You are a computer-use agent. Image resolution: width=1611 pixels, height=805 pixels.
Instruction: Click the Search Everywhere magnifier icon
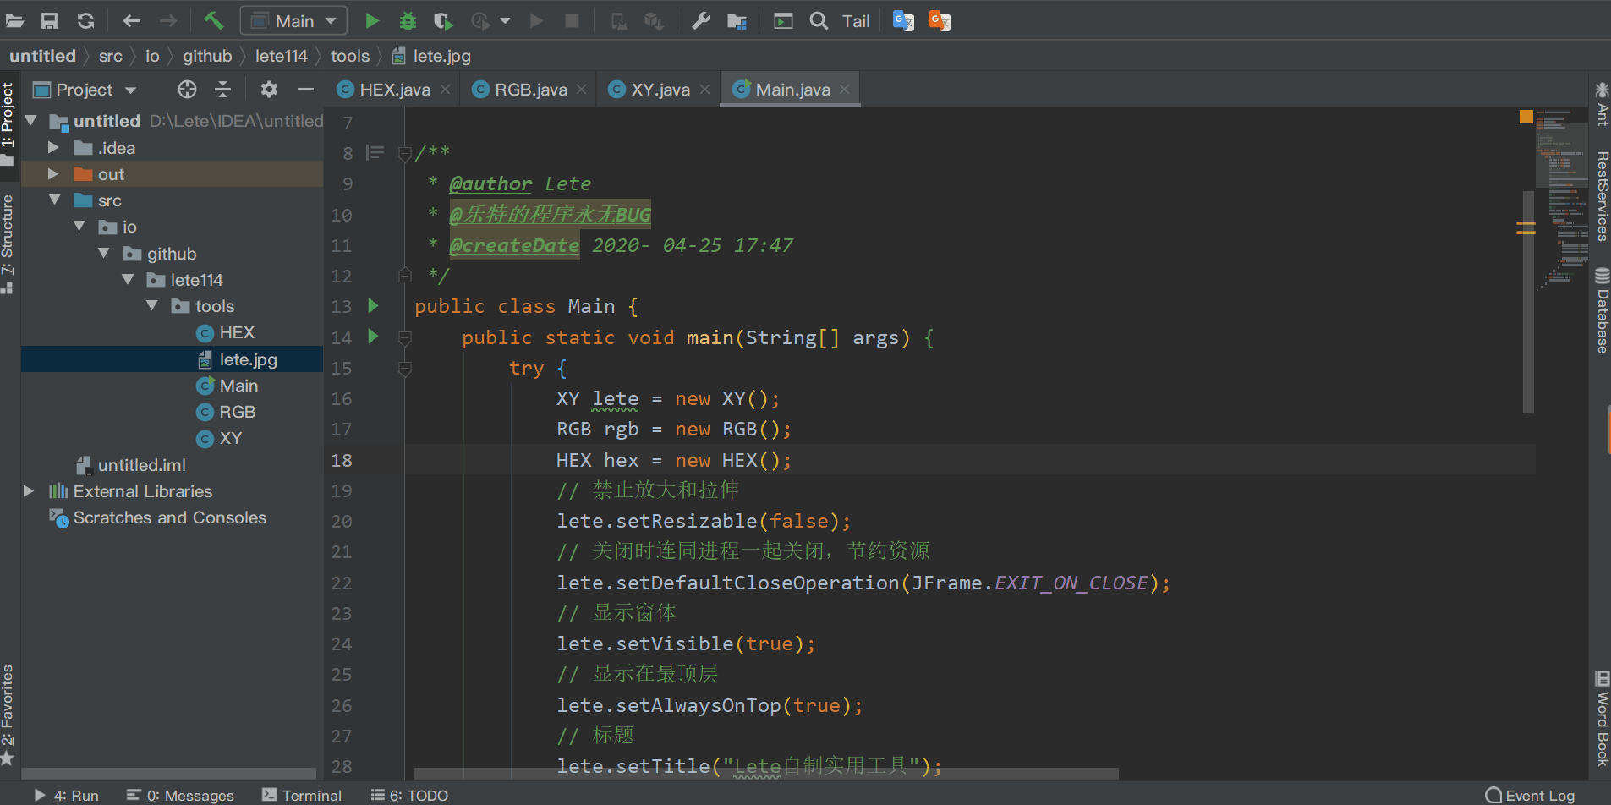tap(819, 20)
